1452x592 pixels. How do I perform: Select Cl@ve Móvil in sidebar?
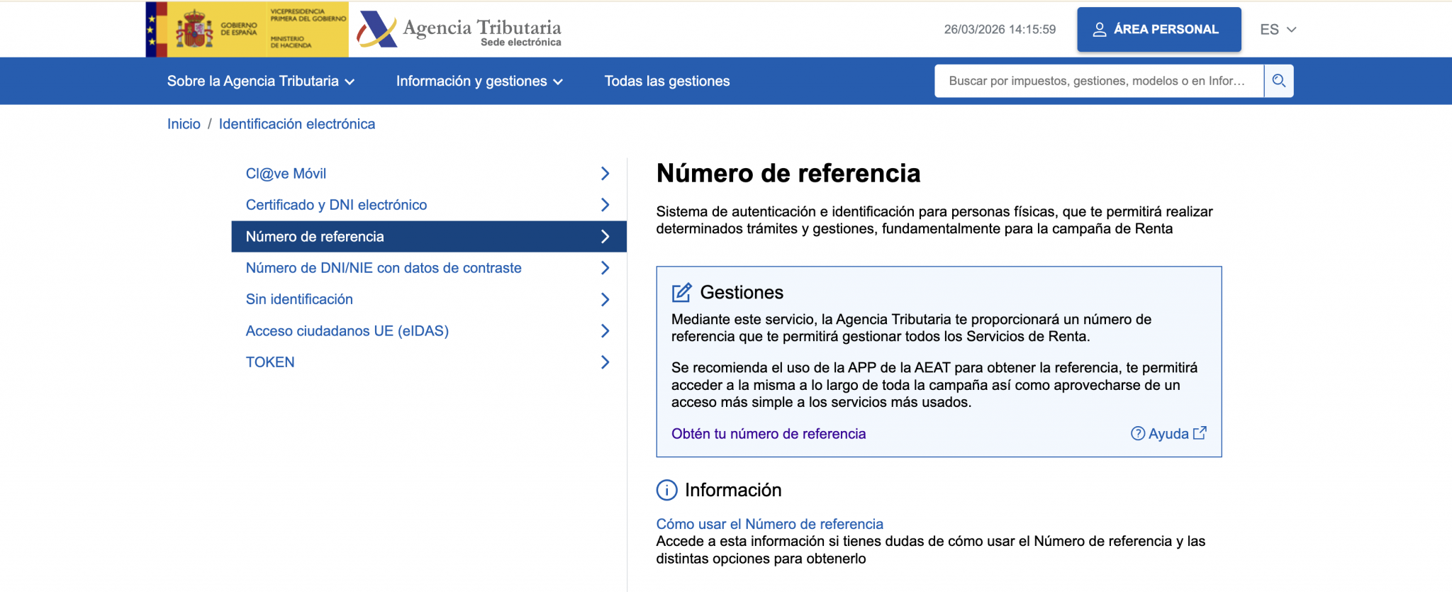(286, 174)
